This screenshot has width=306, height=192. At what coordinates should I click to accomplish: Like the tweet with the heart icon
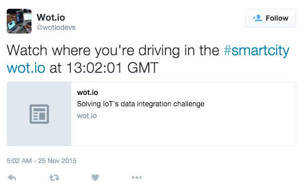coord(95,178)
